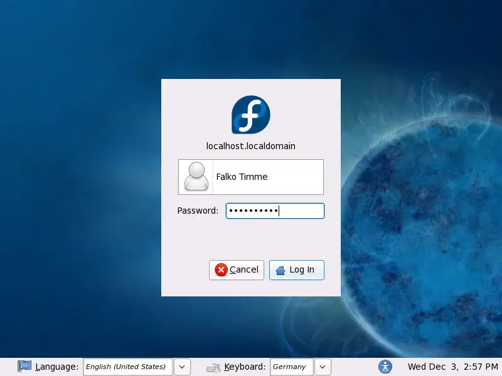The image size is (502, 376).
Task: Click the English (United States) language box
Action: pos(128,367)
